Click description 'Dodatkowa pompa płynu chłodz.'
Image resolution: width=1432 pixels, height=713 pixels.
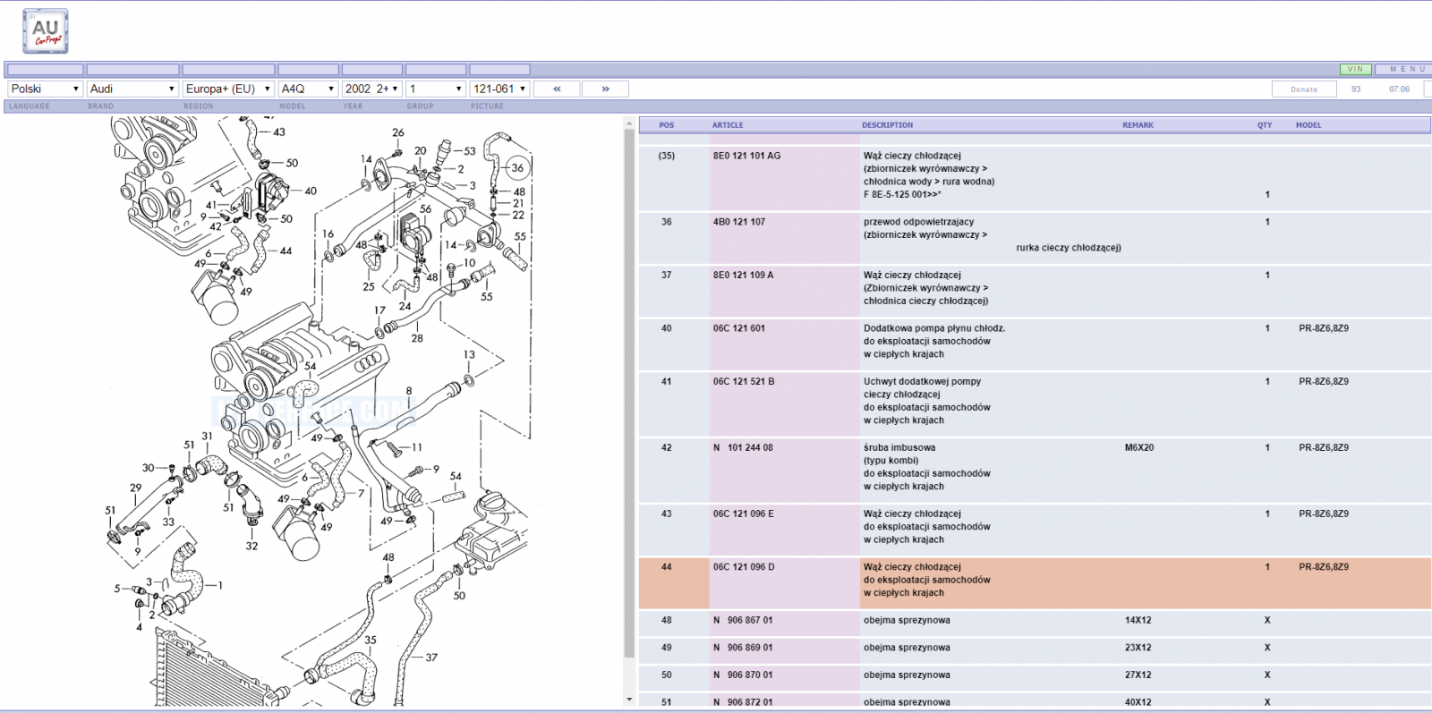934,328
